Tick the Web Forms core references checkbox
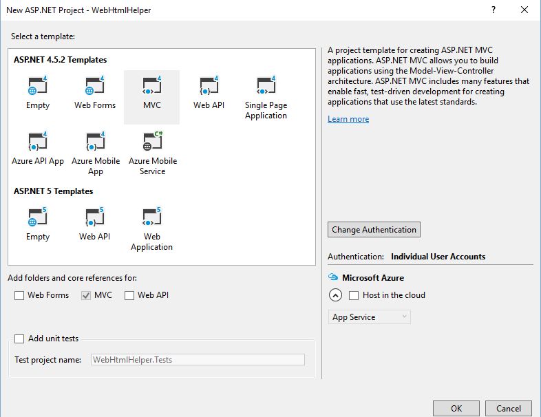 tap(19, 296)
